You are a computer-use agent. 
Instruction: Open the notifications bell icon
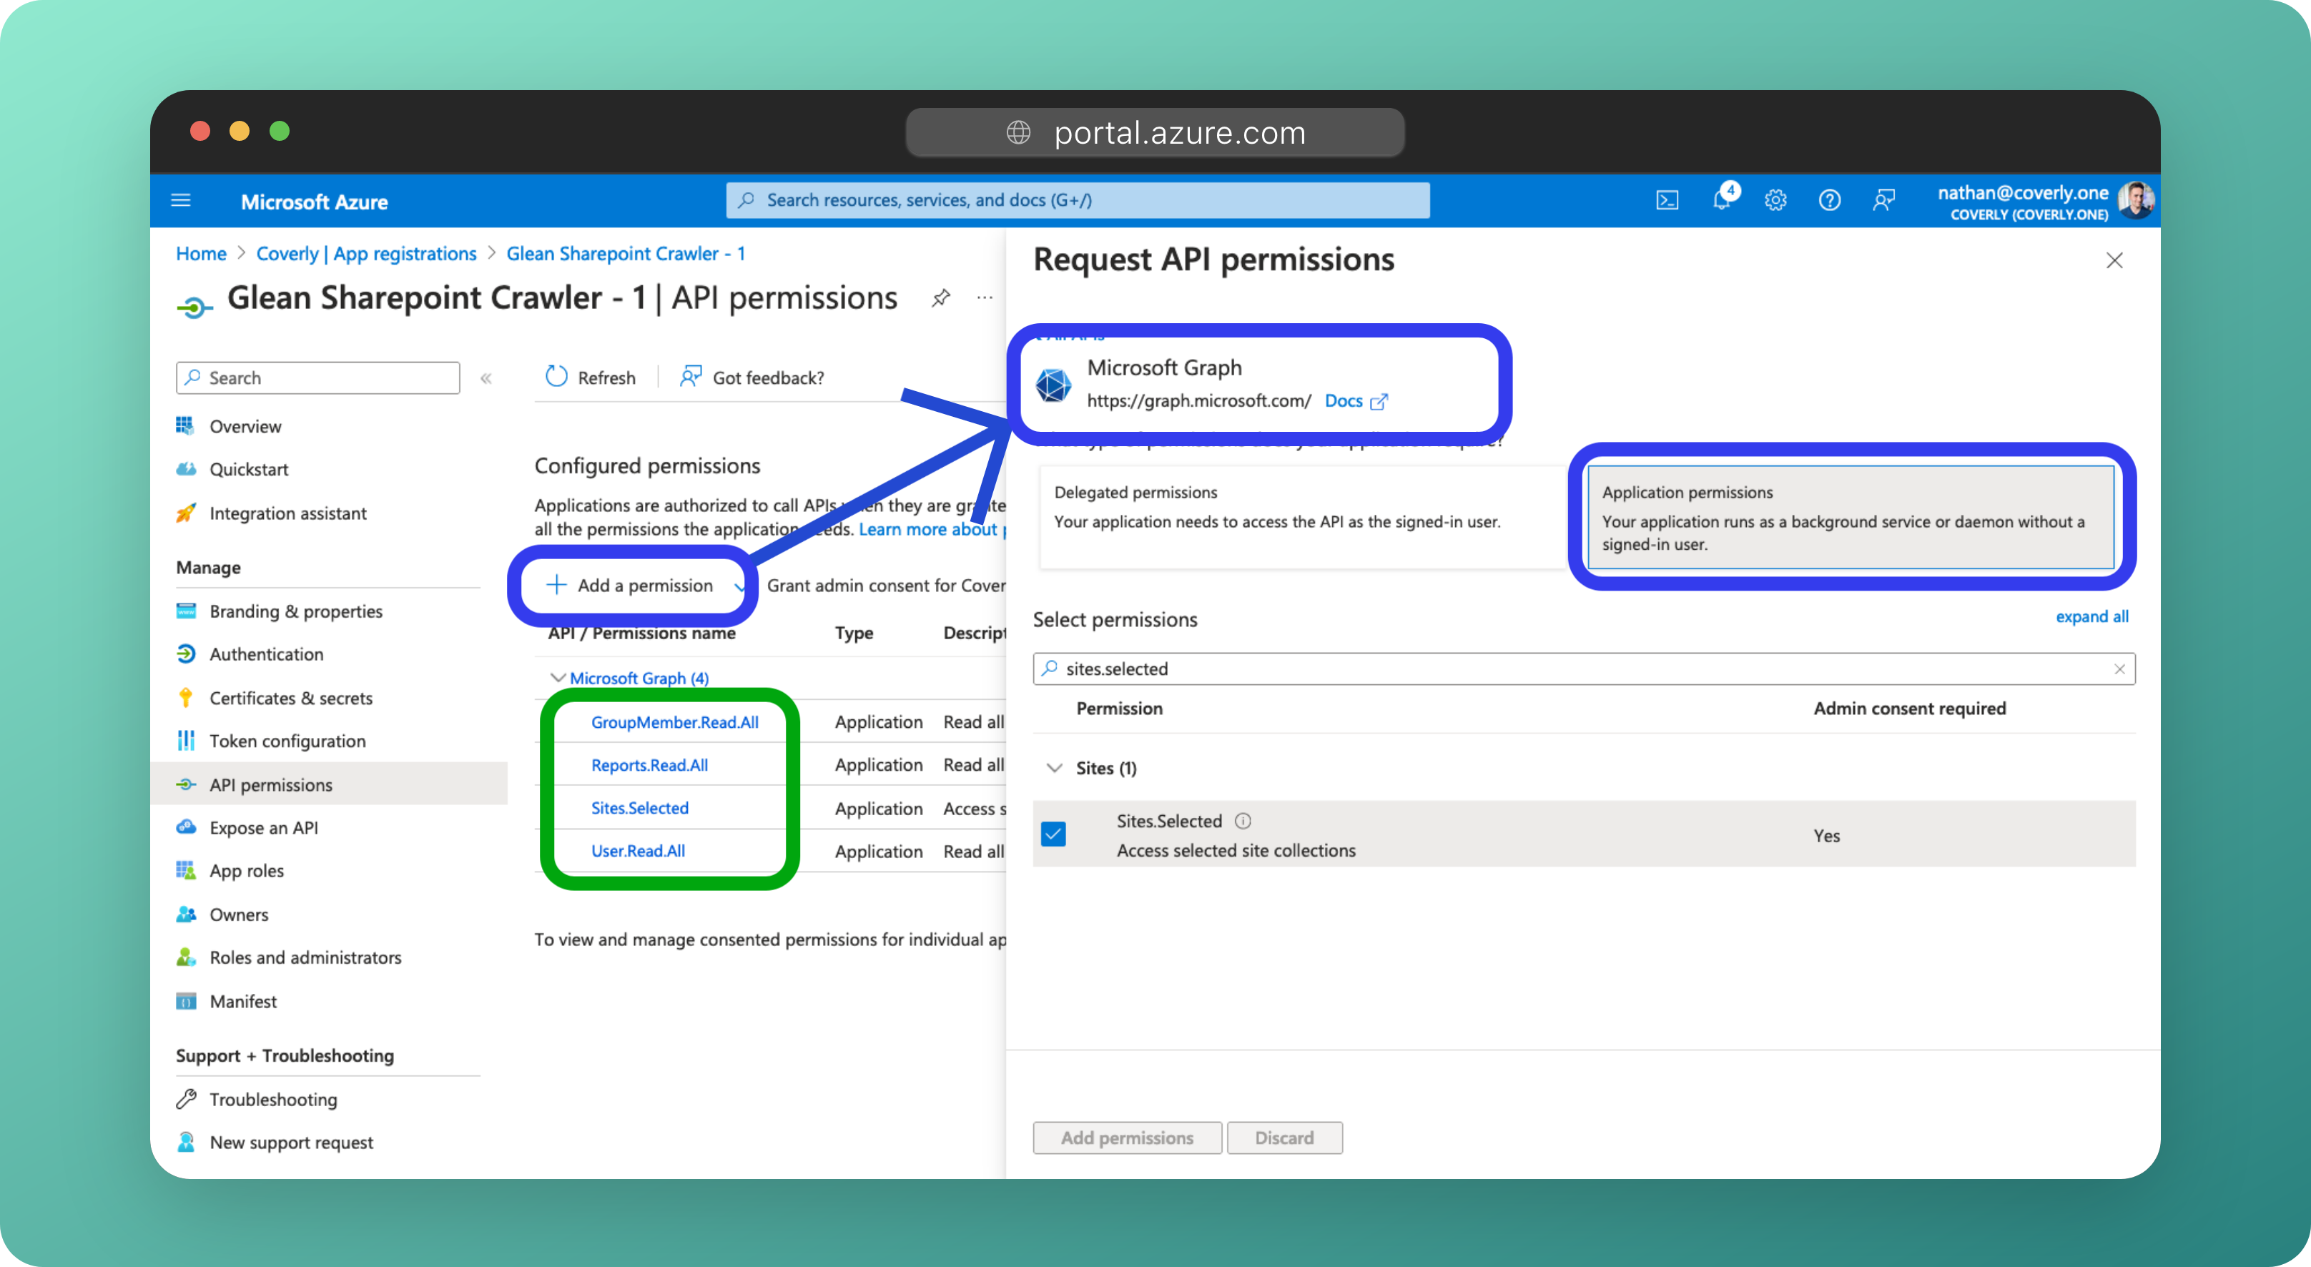click(x=1720, y=200)
